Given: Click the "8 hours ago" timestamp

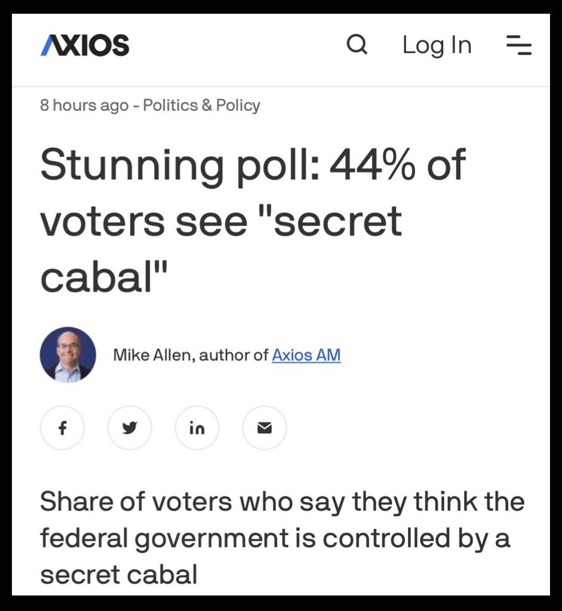Looking at the screenshot, I should [84, 106].
